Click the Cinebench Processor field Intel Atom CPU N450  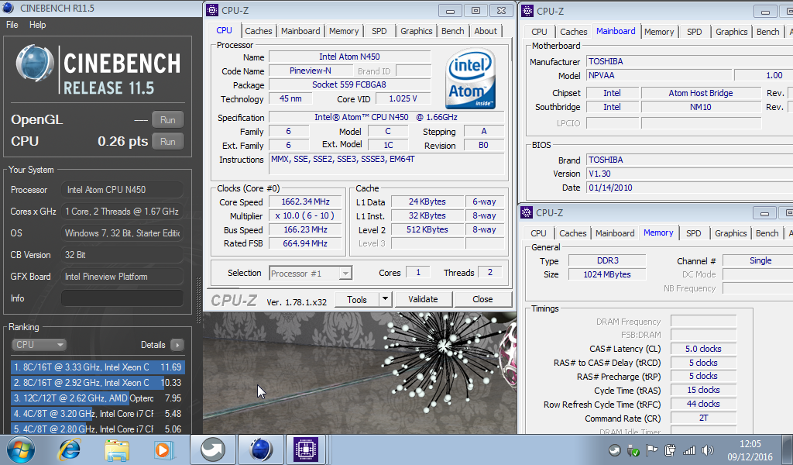coord(122,190)
